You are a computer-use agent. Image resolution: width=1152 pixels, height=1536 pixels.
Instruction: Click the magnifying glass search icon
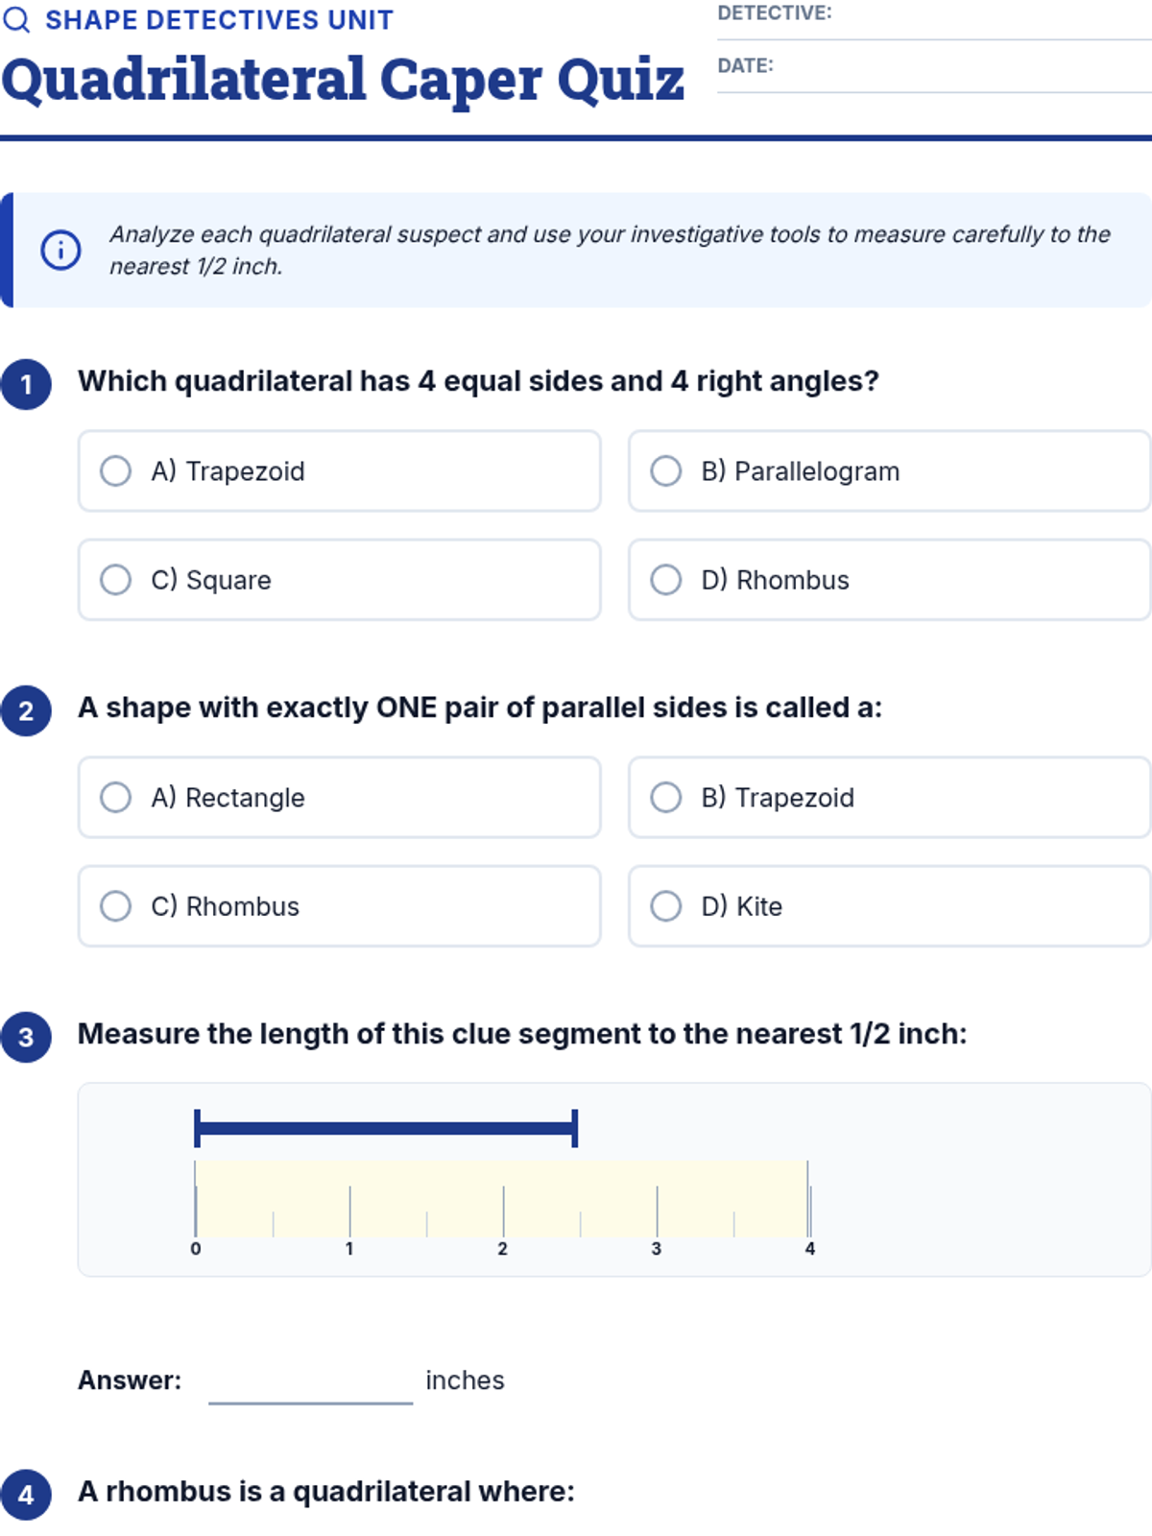pos(16,20)
